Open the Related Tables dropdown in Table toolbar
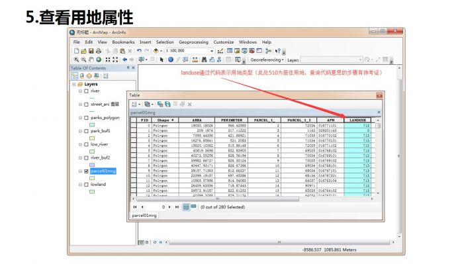470x264 pixels. [149, 105]
